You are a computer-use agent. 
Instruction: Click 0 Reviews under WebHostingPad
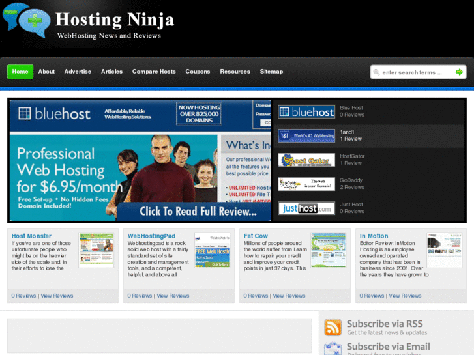click(140, 296)
